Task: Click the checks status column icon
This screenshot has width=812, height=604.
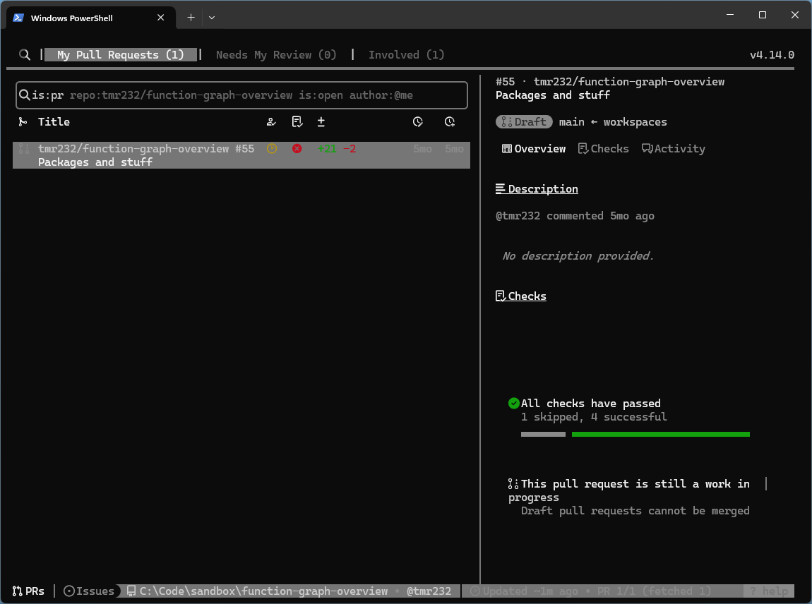Action: pyautogui.click(x=297, y=121)
